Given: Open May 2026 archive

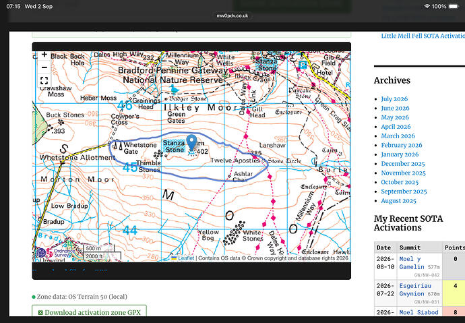Looking at the screenshot, I should [x=395, y=117].
